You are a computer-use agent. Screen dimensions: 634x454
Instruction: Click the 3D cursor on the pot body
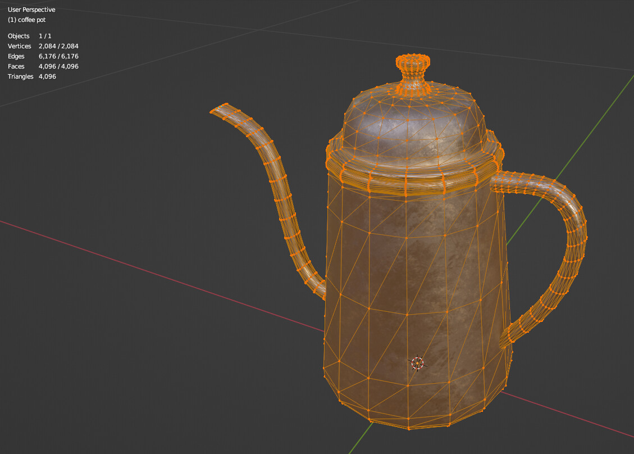coord(416,364)
